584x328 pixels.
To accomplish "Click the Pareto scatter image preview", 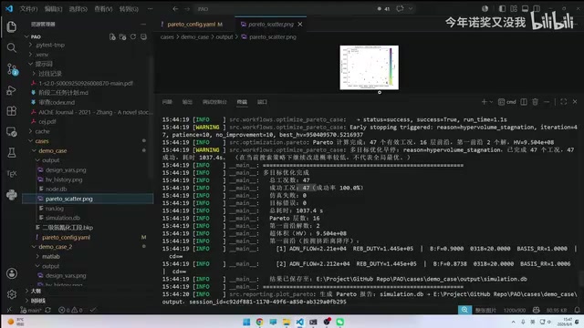I will coord(369,67).
